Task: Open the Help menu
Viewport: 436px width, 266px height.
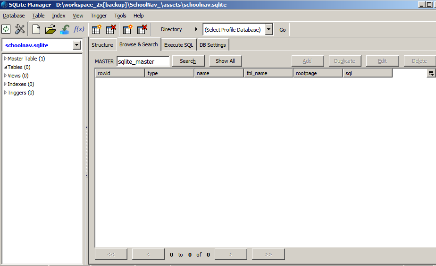Action: click(138, 16)
